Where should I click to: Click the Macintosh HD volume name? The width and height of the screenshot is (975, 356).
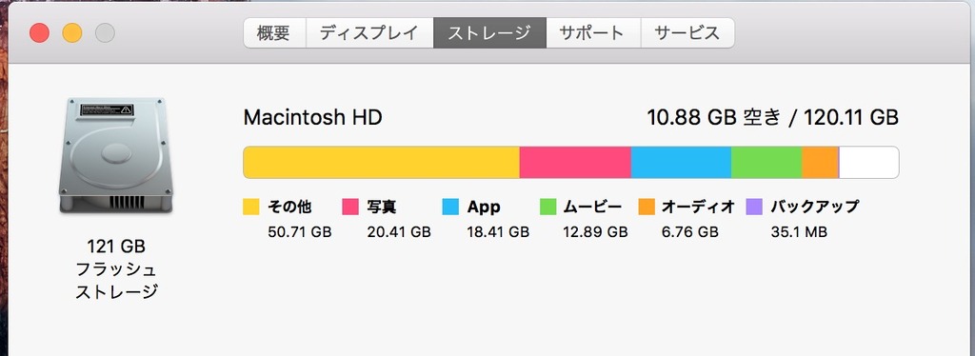312,117
